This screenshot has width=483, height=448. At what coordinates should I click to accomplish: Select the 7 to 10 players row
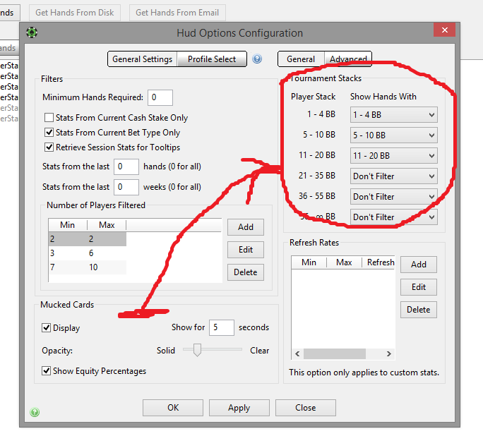pos(88,267)
